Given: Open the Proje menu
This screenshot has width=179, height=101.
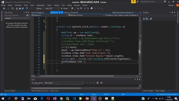Looking at the screenshot, I should [x=26, y=5].
